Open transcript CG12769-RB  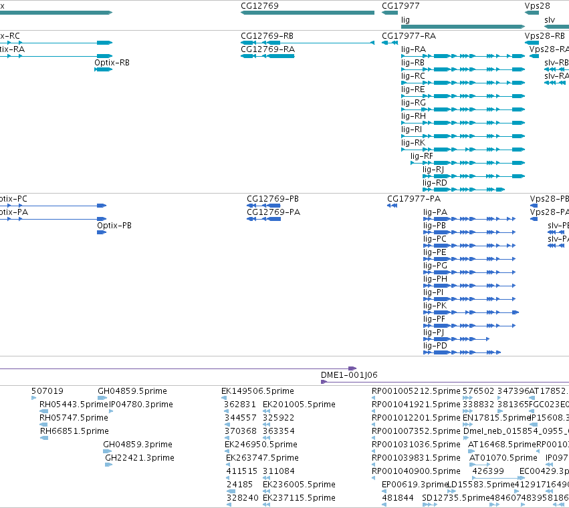[267, 36]
